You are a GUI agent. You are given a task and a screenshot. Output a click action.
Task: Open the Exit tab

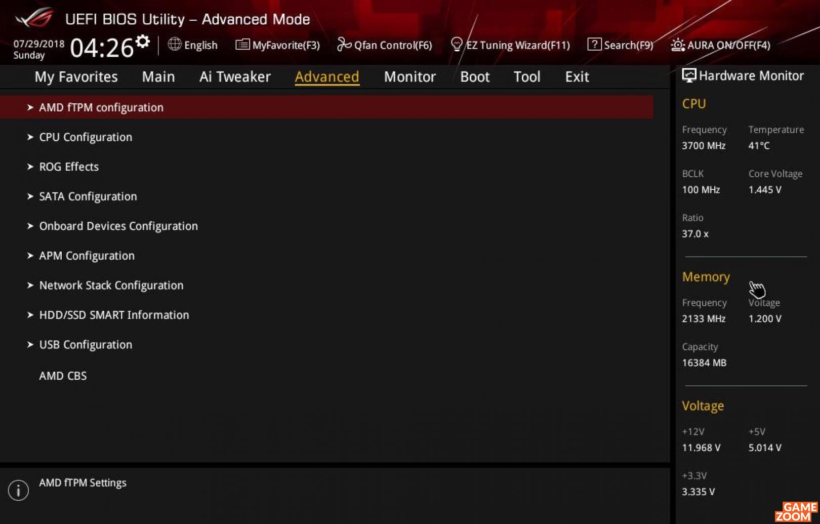577,76
